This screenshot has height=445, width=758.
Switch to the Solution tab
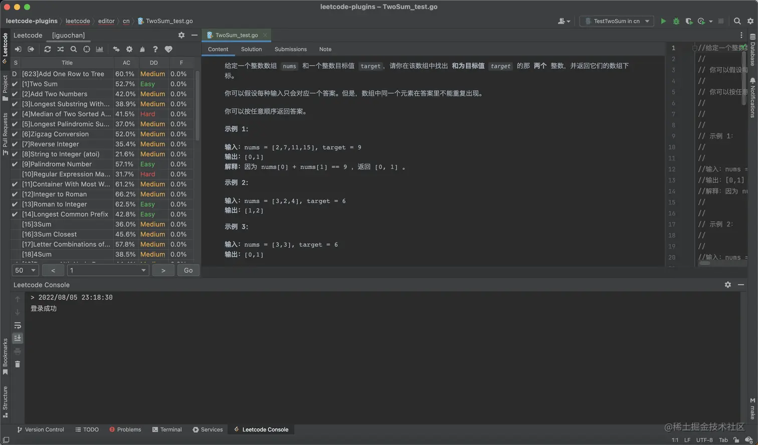251,49
